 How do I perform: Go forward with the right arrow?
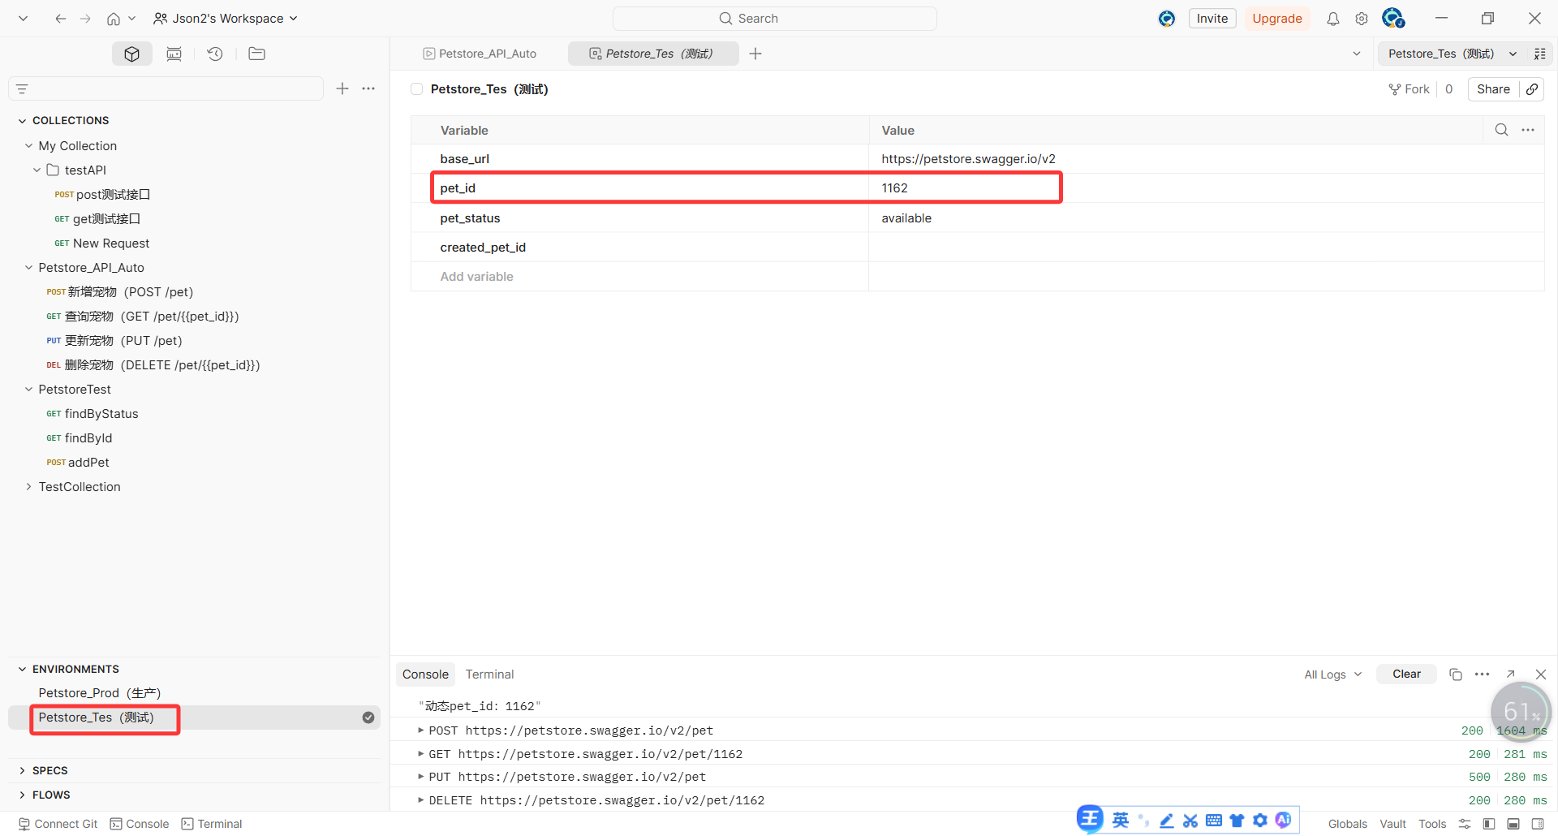tap(85, 19)
